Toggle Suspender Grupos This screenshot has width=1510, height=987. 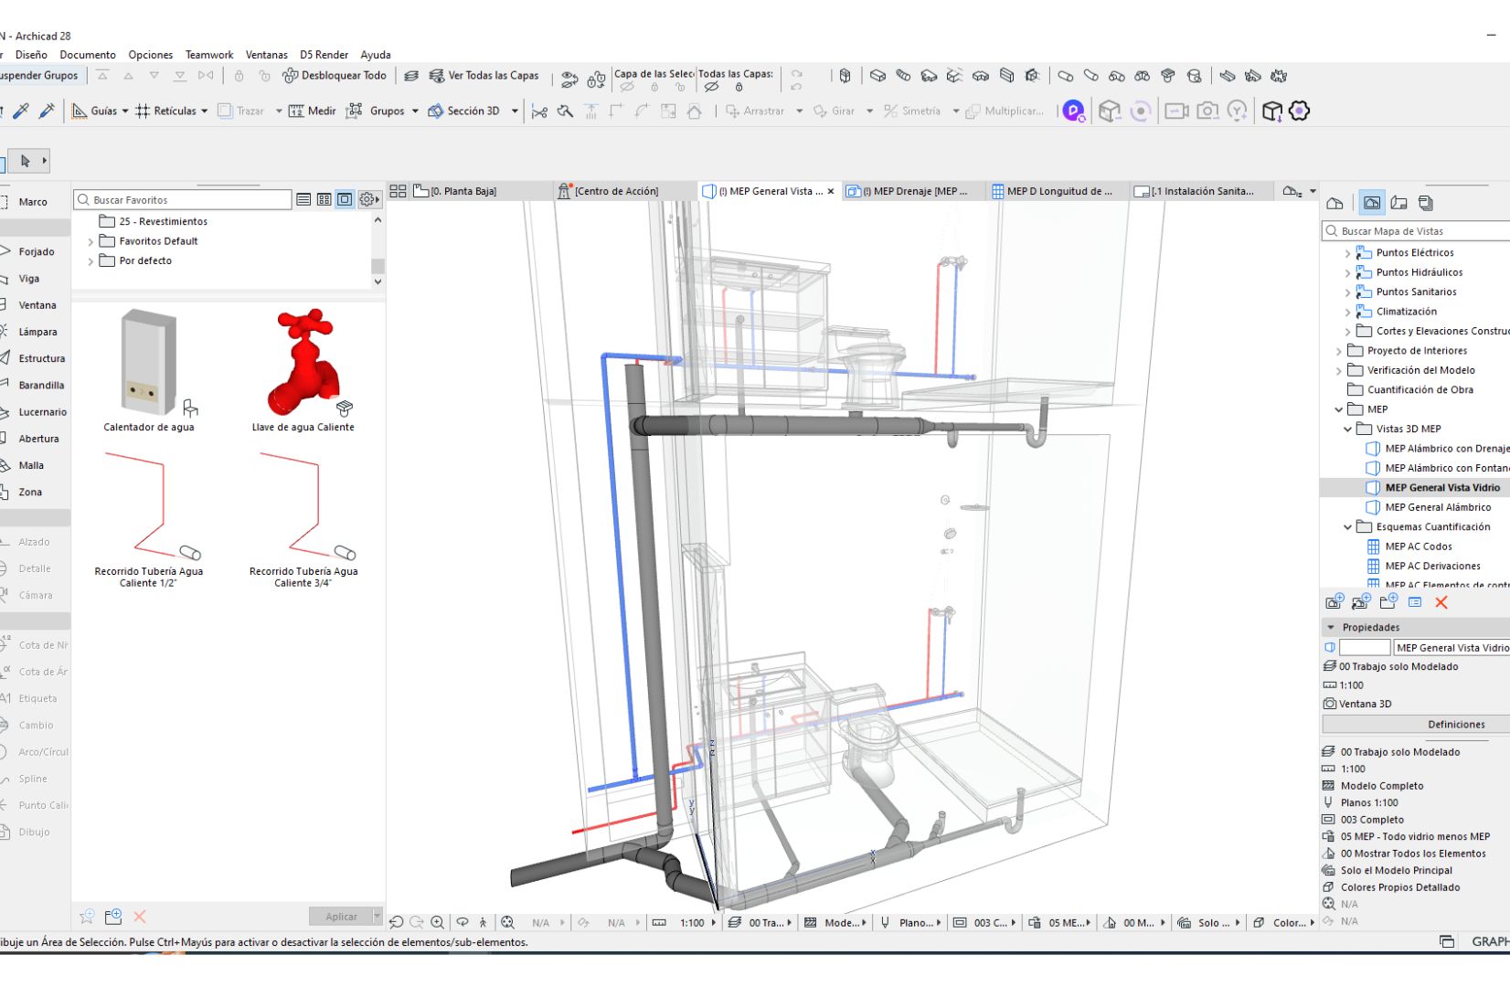tap(38, 75)
